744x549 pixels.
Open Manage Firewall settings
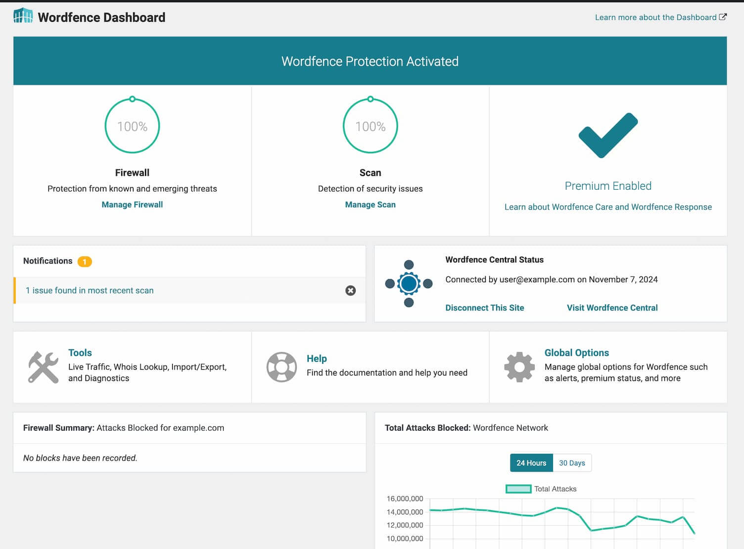132,204
